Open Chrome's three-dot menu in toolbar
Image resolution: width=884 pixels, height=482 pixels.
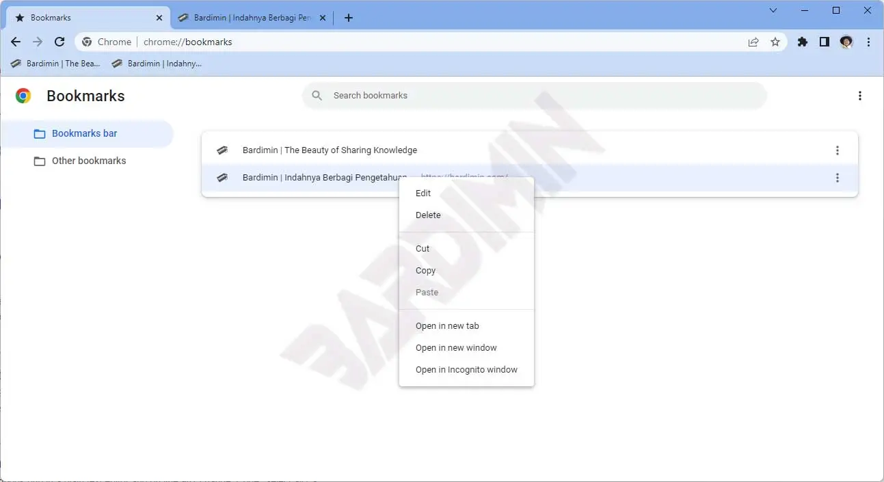pyautogui.click(x=868, y=42)
